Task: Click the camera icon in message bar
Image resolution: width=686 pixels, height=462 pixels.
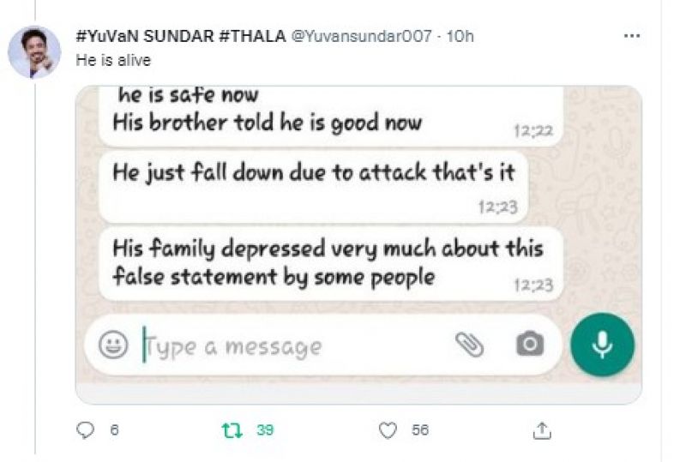Action: tap(530, 344)
